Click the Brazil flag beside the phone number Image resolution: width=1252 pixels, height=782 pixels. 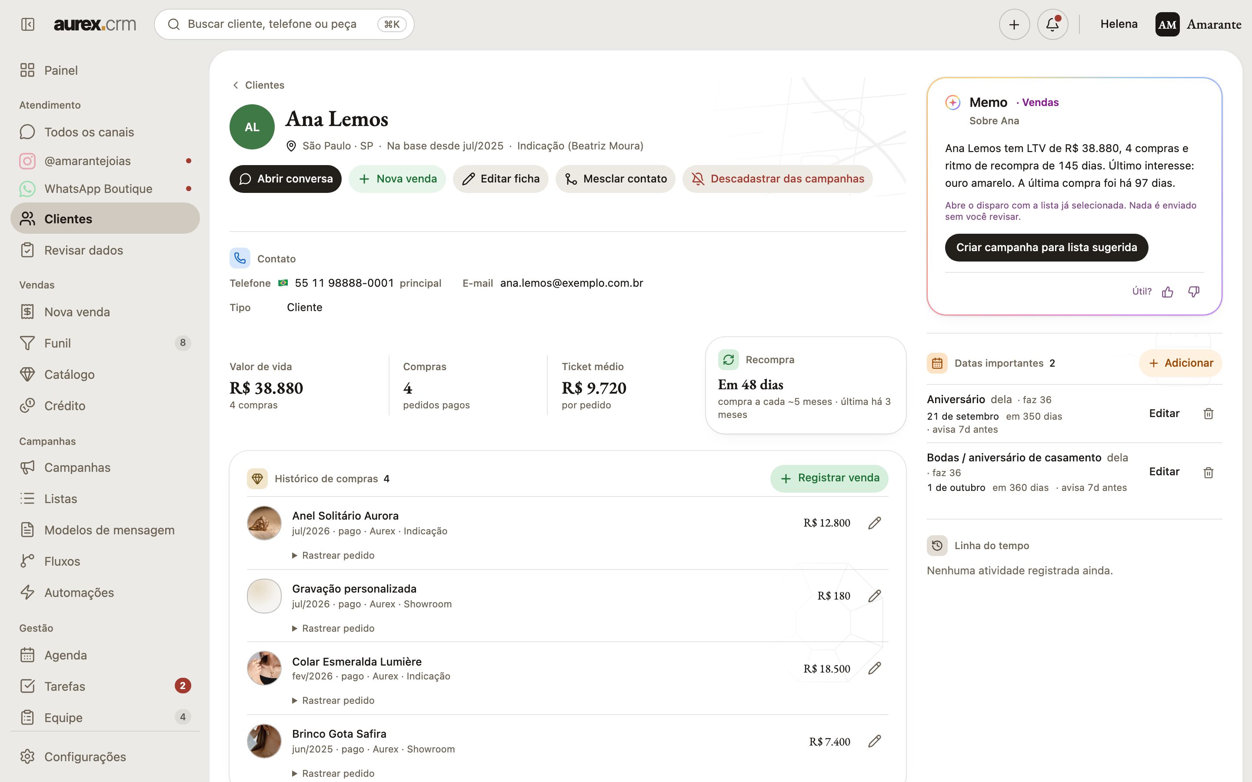(283, 283)
